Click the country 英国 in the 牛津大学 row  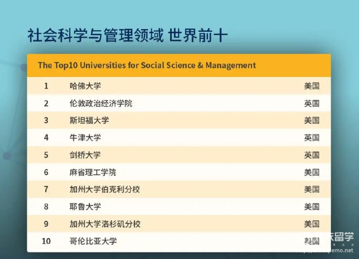pos(312,138)
